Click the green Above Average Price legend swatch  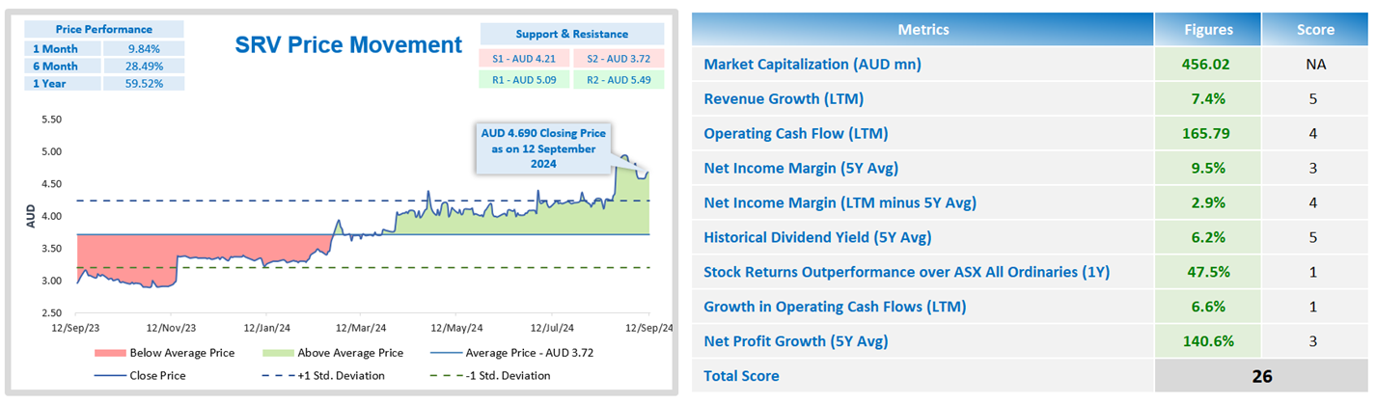(x=278, y=353)
